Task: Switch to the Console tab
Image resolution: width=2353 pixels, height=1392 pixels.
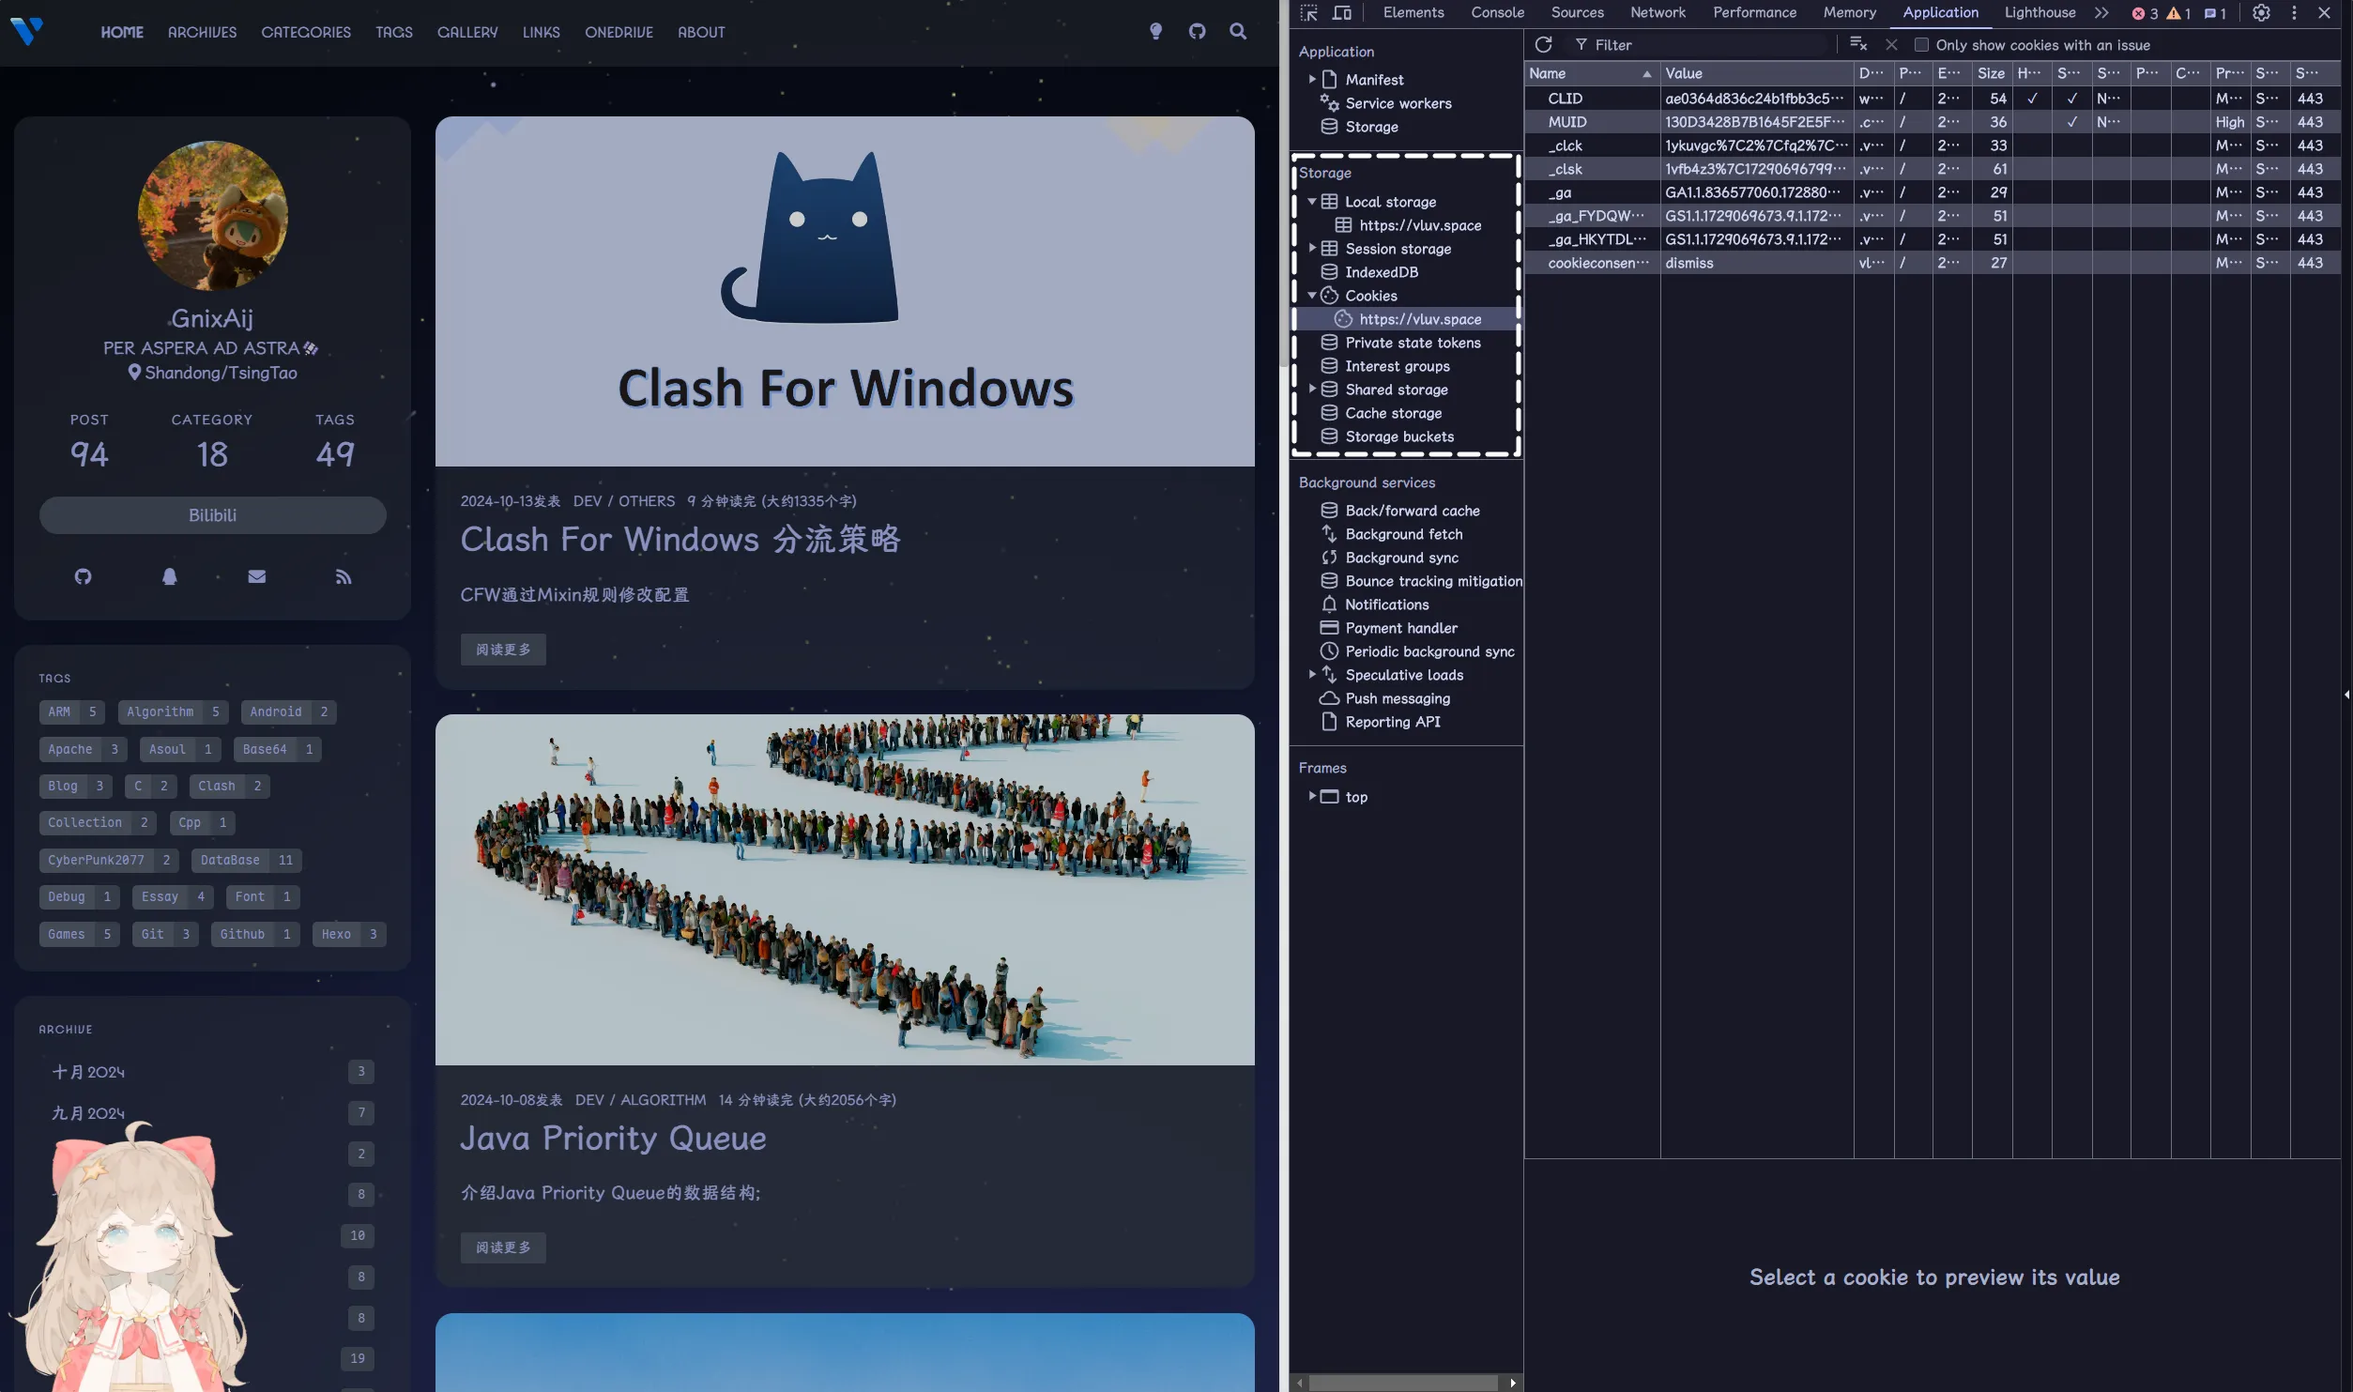Action: (1497, 13)
